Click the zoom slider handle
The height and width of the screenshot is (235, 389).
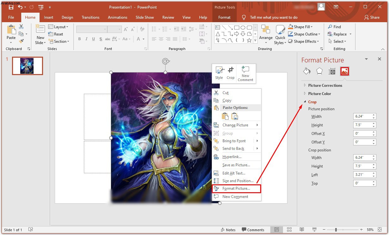point(336,230)
